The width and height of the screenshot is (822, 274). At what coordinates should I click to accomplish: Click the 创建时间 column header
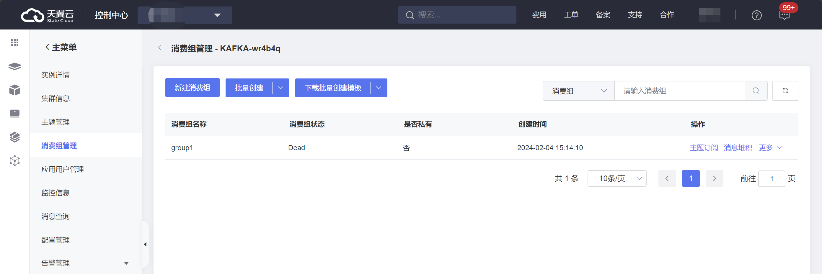[532, 124]
